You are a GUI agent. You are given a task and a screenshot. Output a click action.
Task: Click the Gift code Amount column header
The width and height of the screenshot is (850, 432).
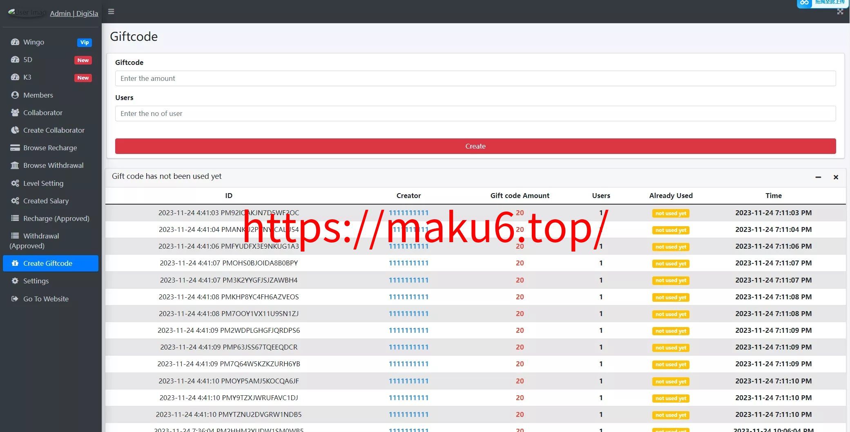click(520, 196)
